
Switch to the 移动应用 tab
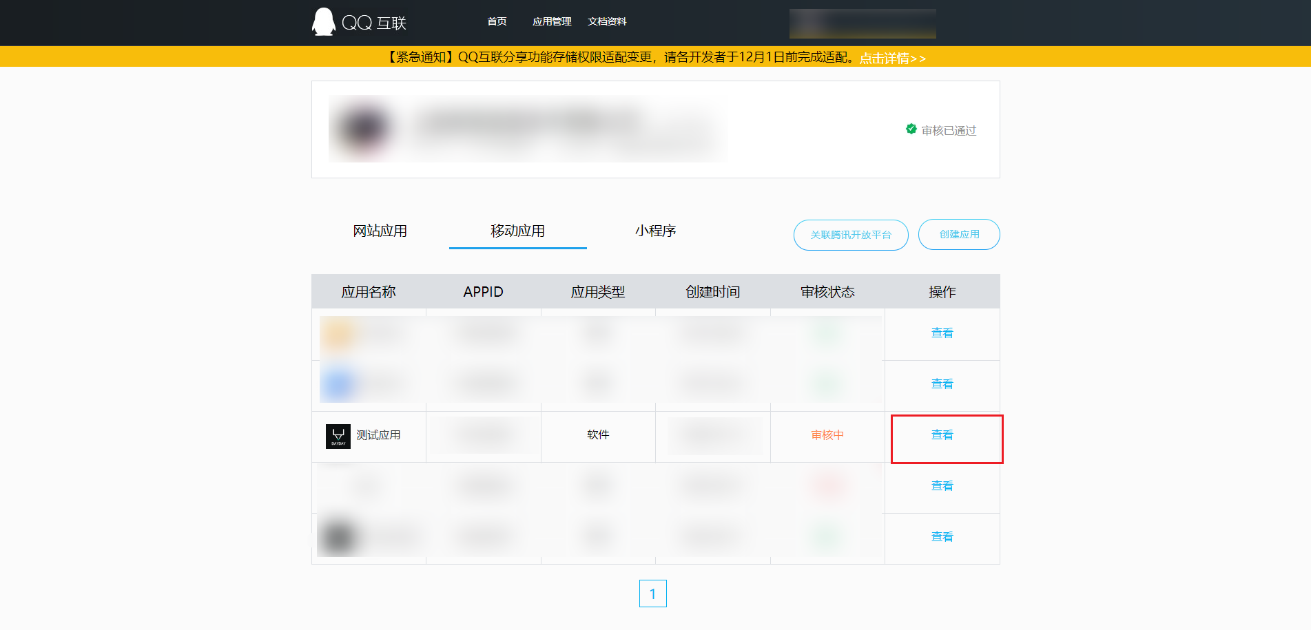pyautogui.click(x=517, y=231)
